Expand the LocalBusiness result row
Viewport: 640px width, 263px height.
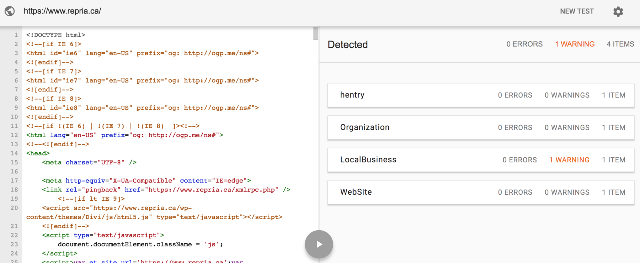click(481, 160)
